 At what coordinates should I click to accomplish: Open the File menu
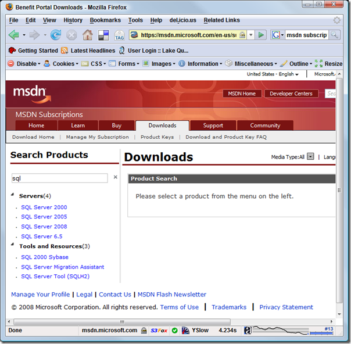click(13, 20)
